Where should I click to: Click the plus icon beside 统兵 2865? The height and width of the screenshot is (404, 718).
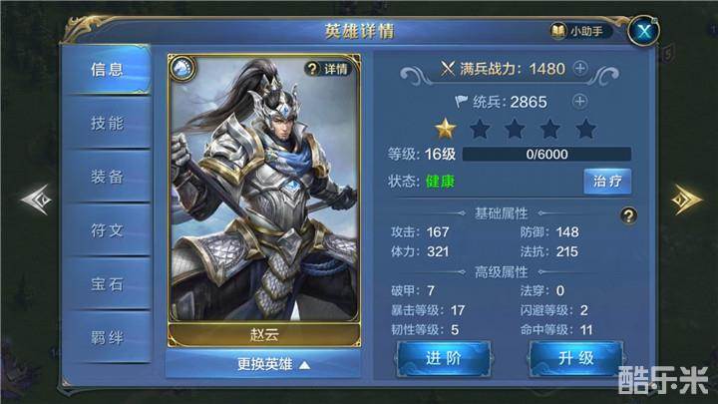[x=579, y=101]
